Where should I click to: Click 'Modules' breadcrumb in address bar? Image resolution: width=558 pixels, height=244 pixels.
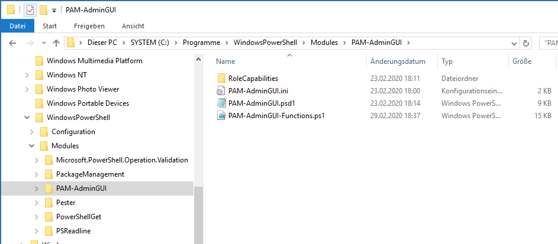click(324, 43)
